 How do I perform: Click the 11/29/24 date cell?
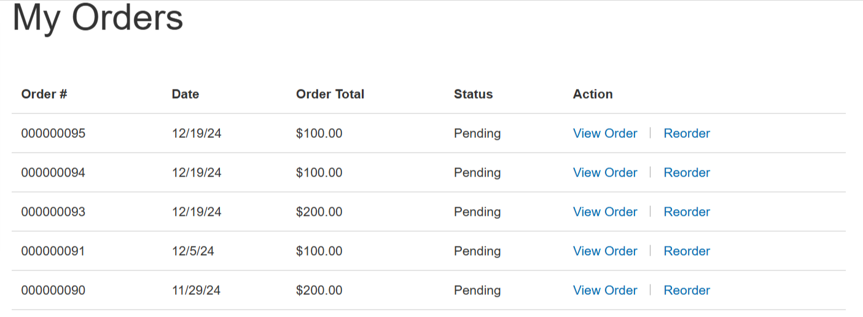click(x=197, y=290)
